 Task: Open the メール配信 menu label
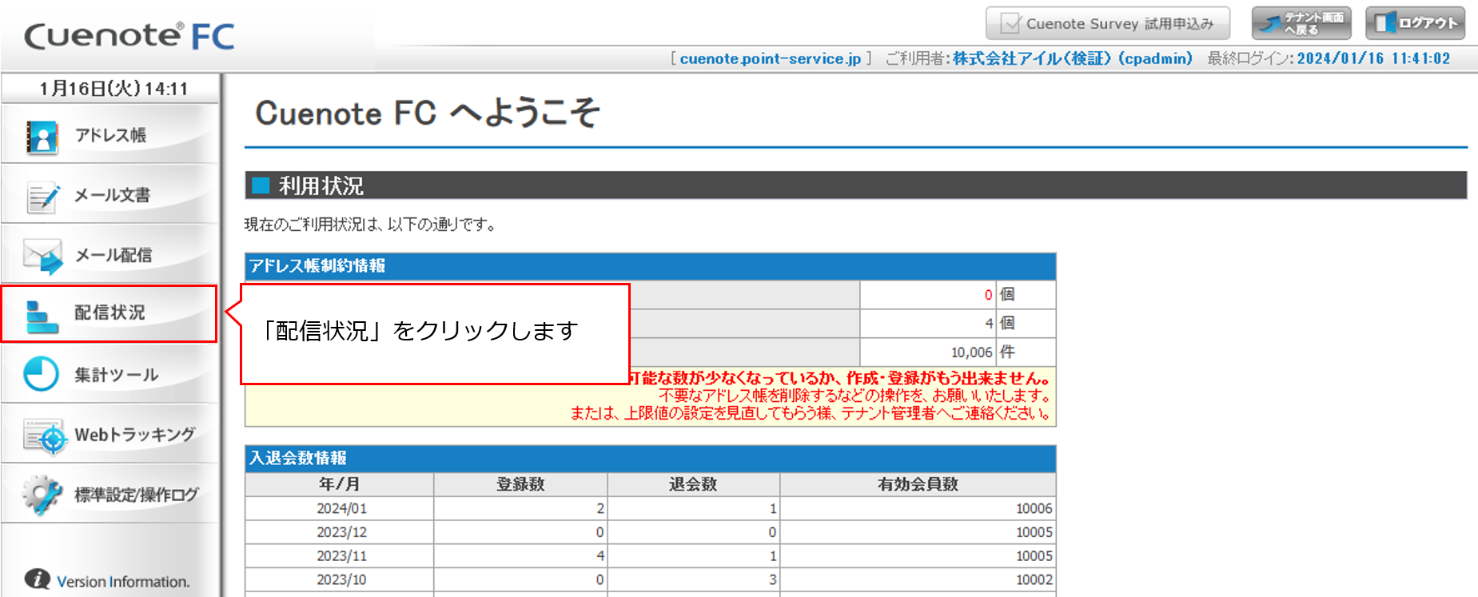(113, 255)
